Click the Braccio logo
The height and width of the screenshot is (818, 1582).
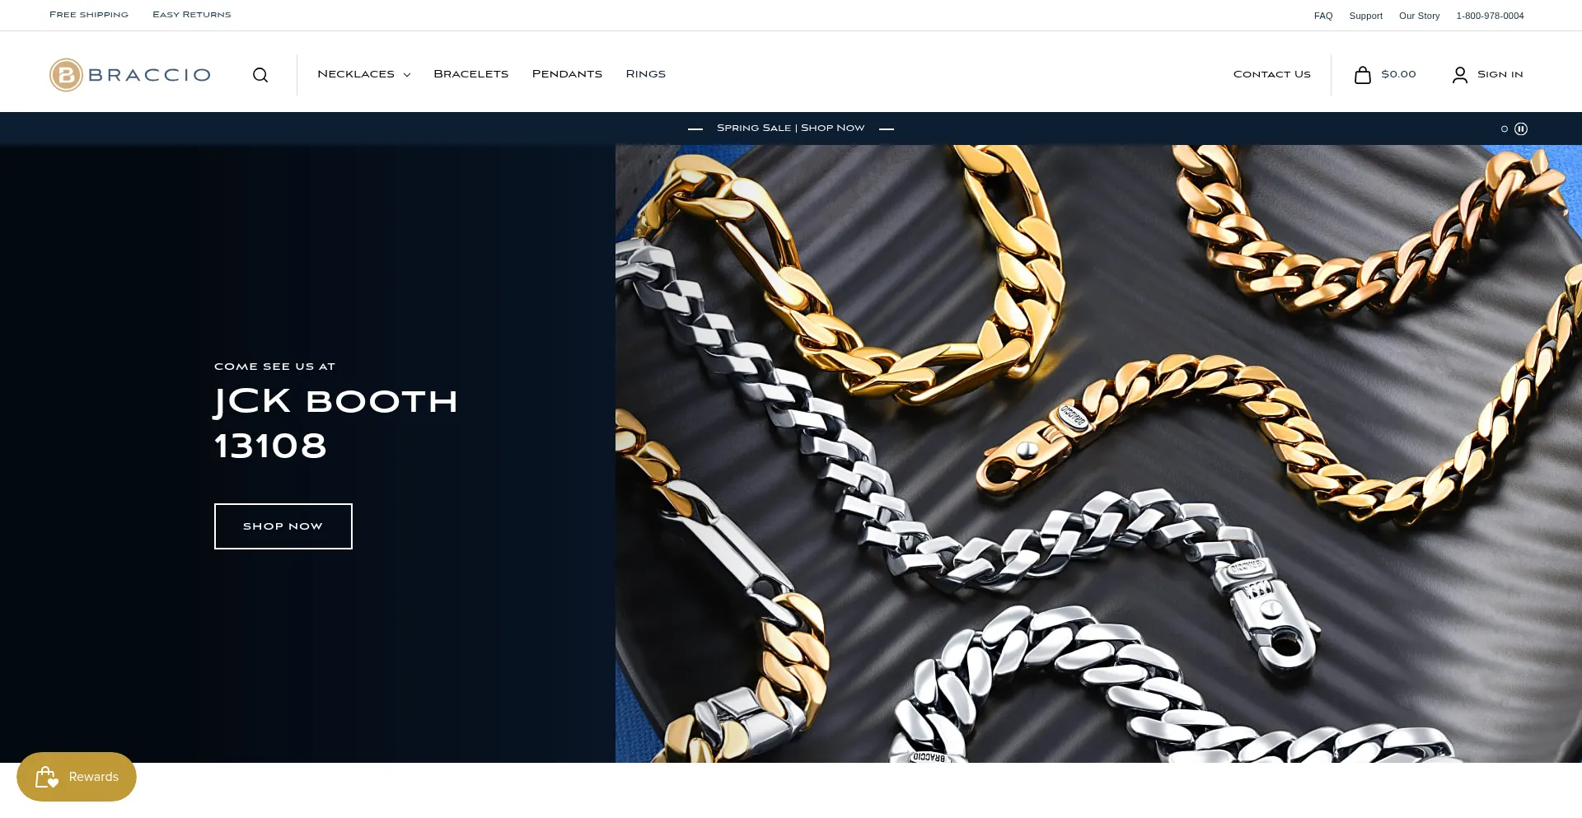[x=130, y=75]
